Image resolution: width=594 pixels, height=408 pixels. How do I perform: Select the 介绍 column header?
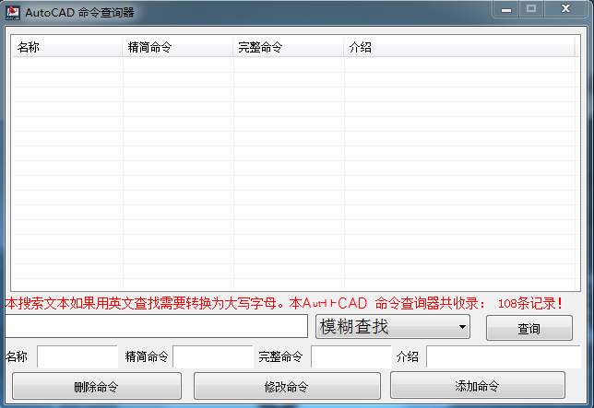click(461, 47)
